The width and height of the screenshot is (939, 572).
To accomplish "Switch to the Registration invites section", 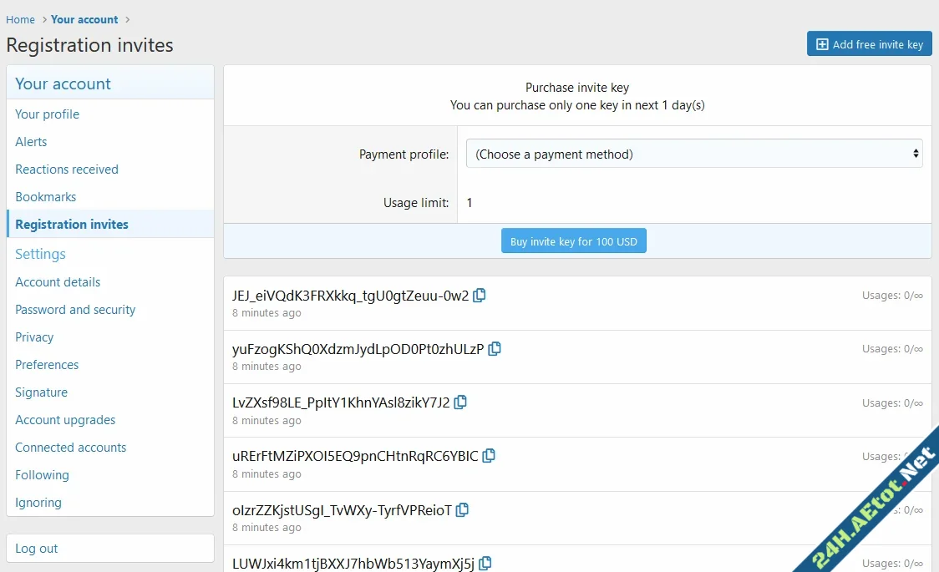I will 71,224.
